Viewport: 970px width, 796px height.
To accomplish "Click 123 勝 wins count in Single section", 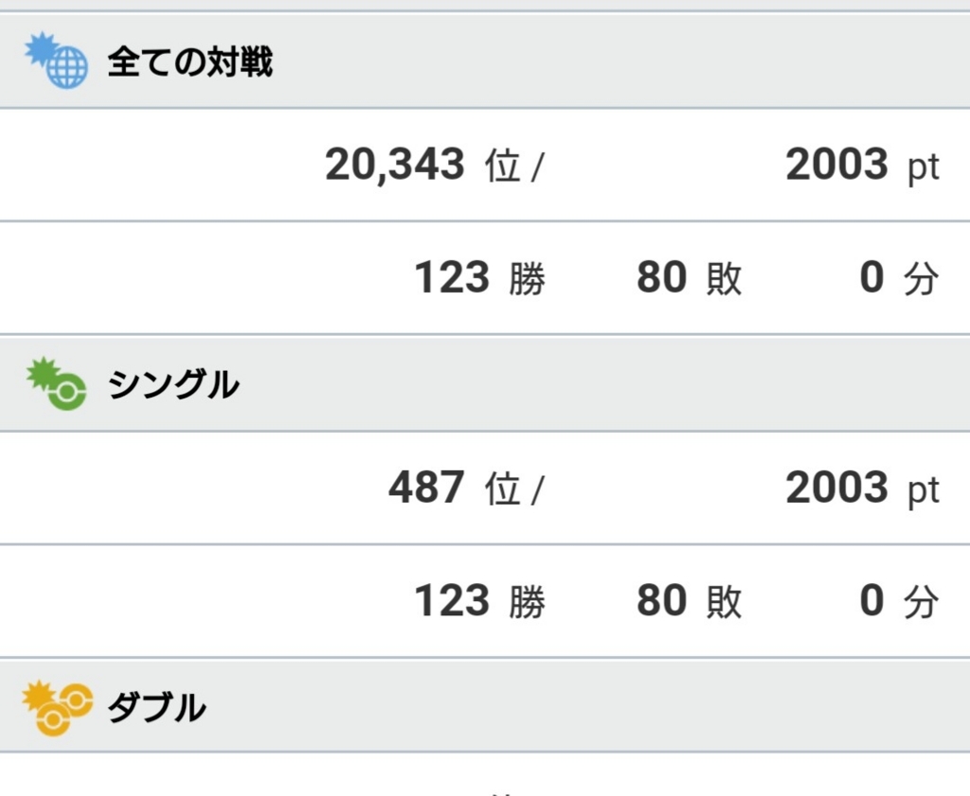I will (x=479, y=601).
